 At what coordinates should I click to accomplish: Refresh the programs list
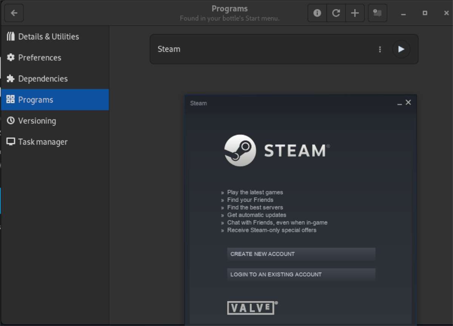[x=336, y=13]
